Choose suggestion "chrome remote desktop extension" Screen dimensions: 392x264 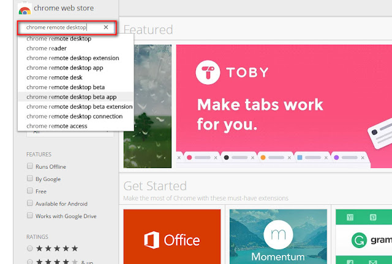click(75, 58)
